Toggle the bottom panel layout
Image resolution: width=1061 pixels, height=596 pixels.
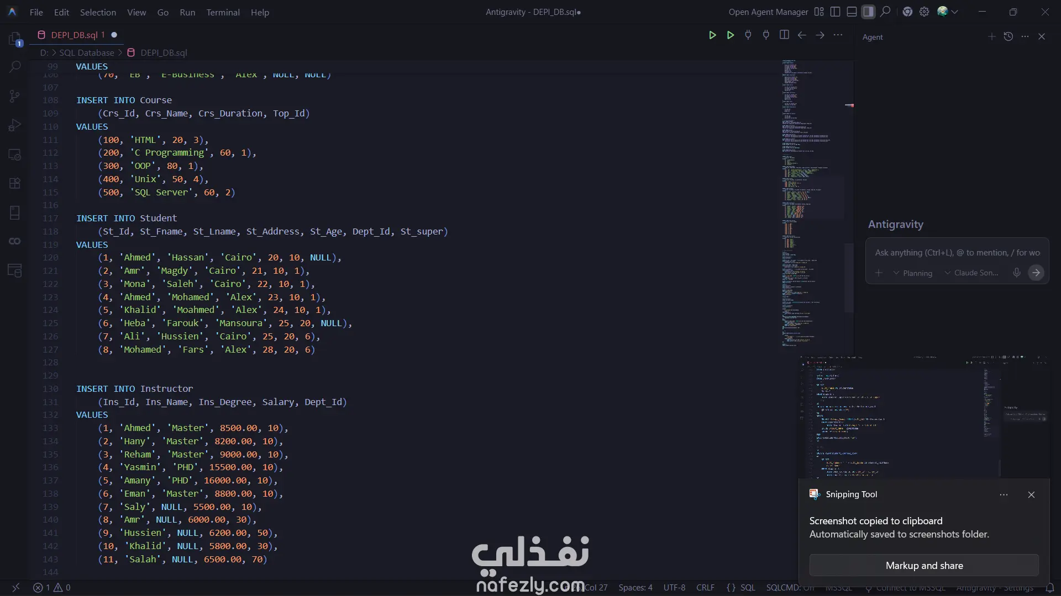[x=852, y=12]
